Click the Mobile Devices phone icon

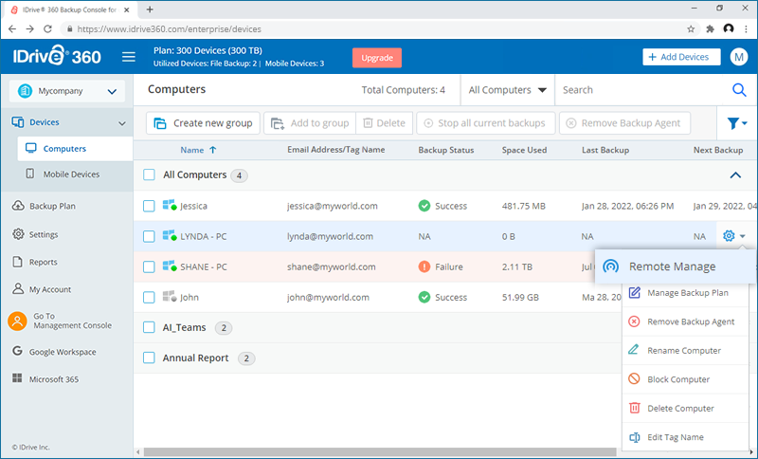pyautogui.click(x=30, y=174)
